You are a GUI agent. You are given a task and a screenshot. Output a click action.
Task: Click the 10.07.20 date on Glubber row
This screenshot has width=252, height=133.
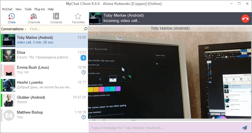click(79, 97)
